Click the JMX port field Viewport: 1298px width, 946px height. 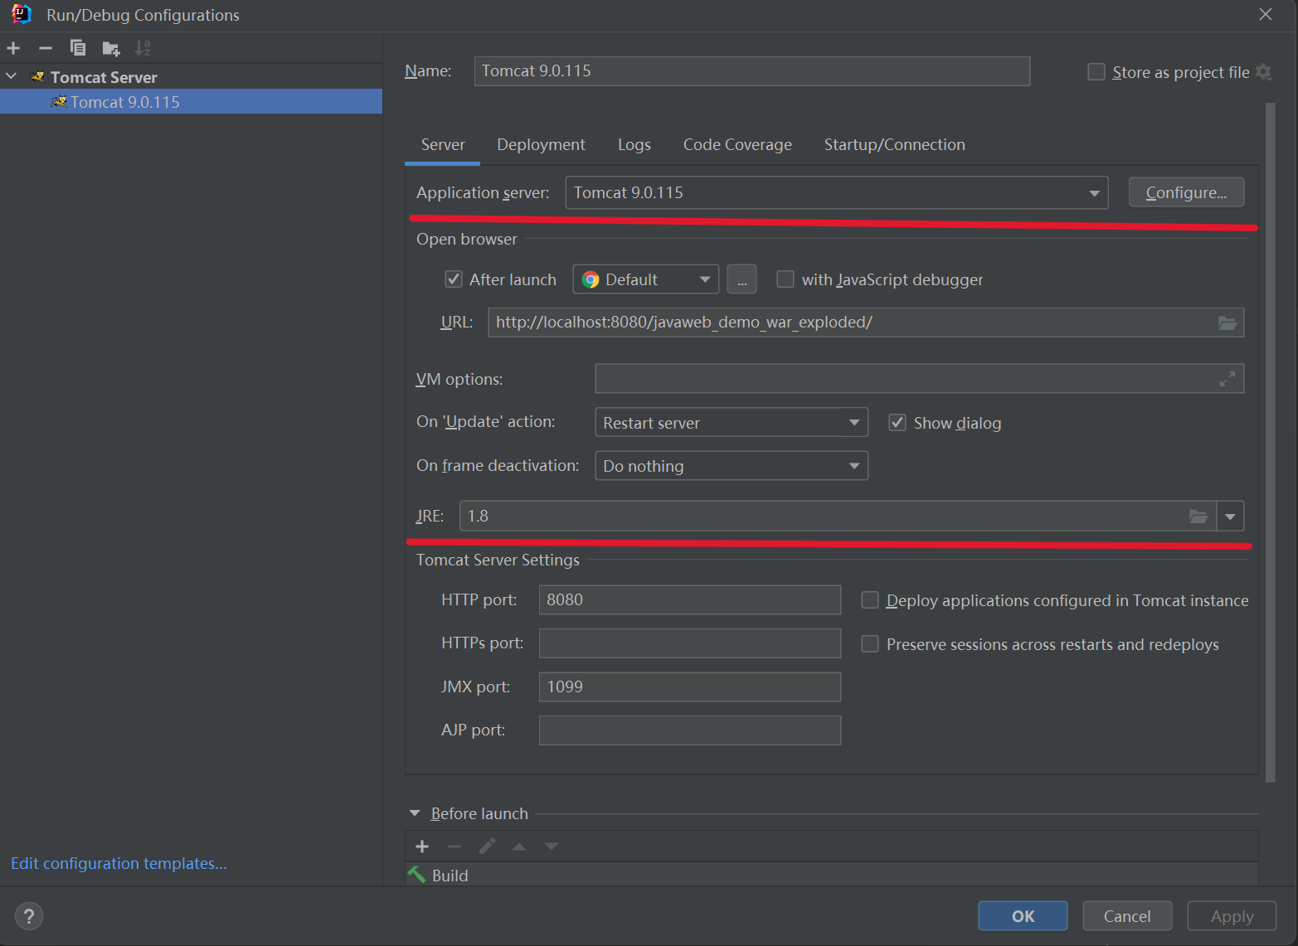[690, 686]
